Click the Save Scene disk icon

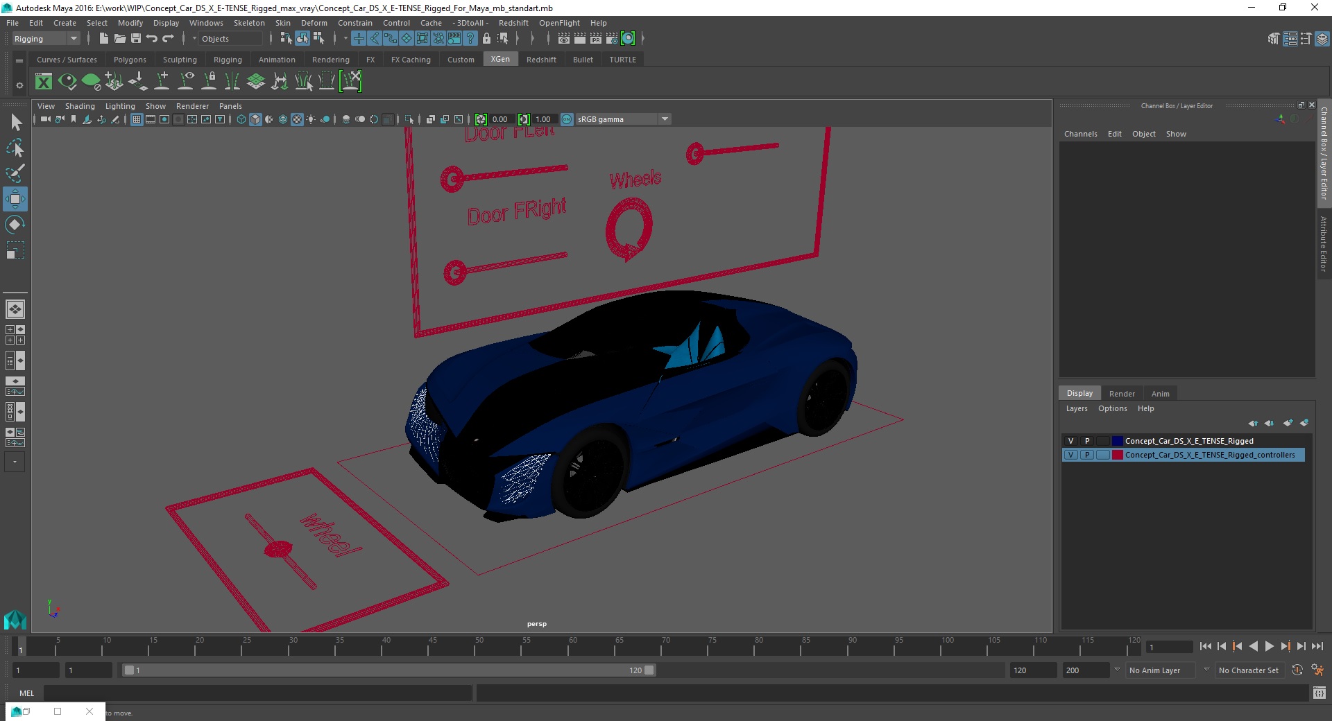click(136, 39)
